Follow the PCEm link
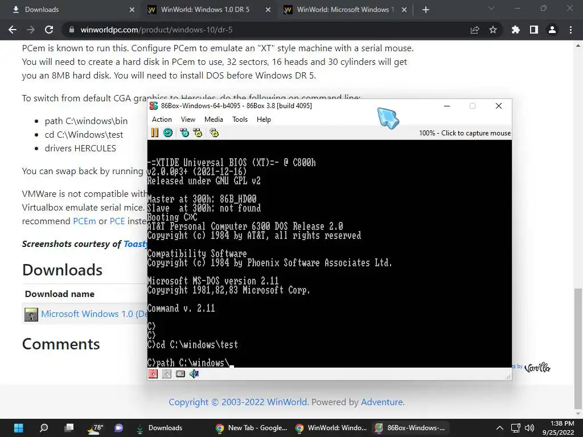 [84, 221]
